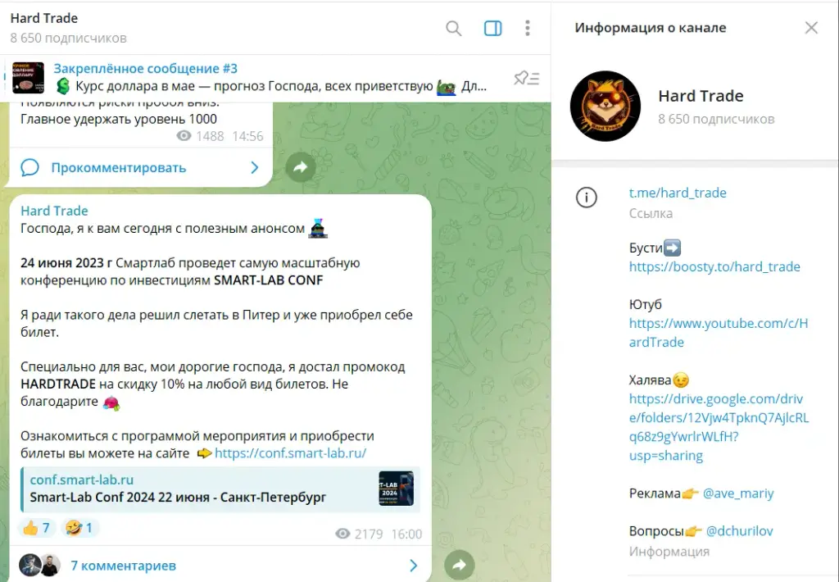The width and height of the screenshot is (839, 582).
Task: Open search in Hard Trade channel
Action: click(x=453, y=28)
